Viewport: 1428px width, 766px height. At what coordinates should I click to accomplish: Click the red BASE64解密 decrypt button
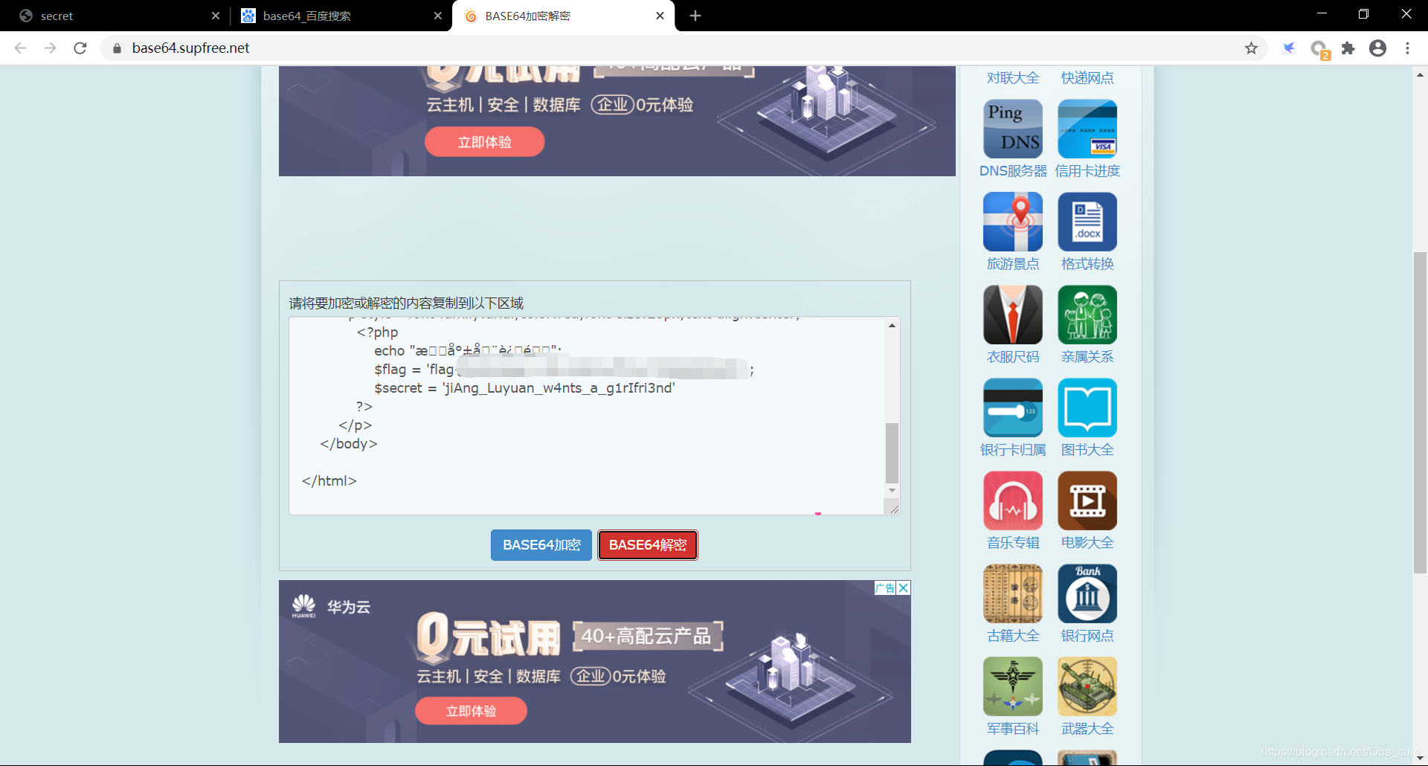click(x=647, y=545)
